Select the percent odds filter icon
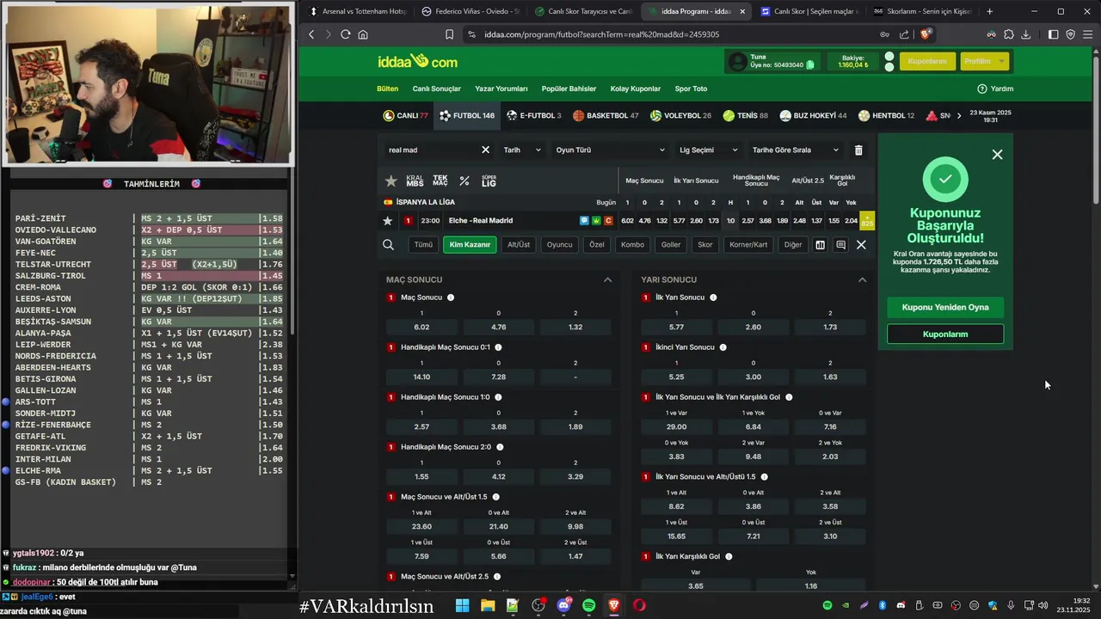 pyautogui.click(x=464, y=181)
